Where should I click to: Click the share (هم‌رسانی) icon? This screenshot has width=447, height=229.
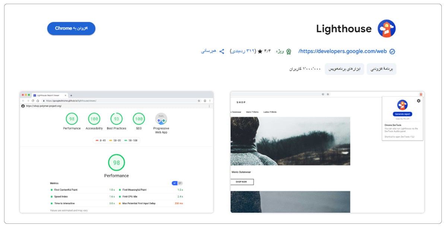point(222,51)
